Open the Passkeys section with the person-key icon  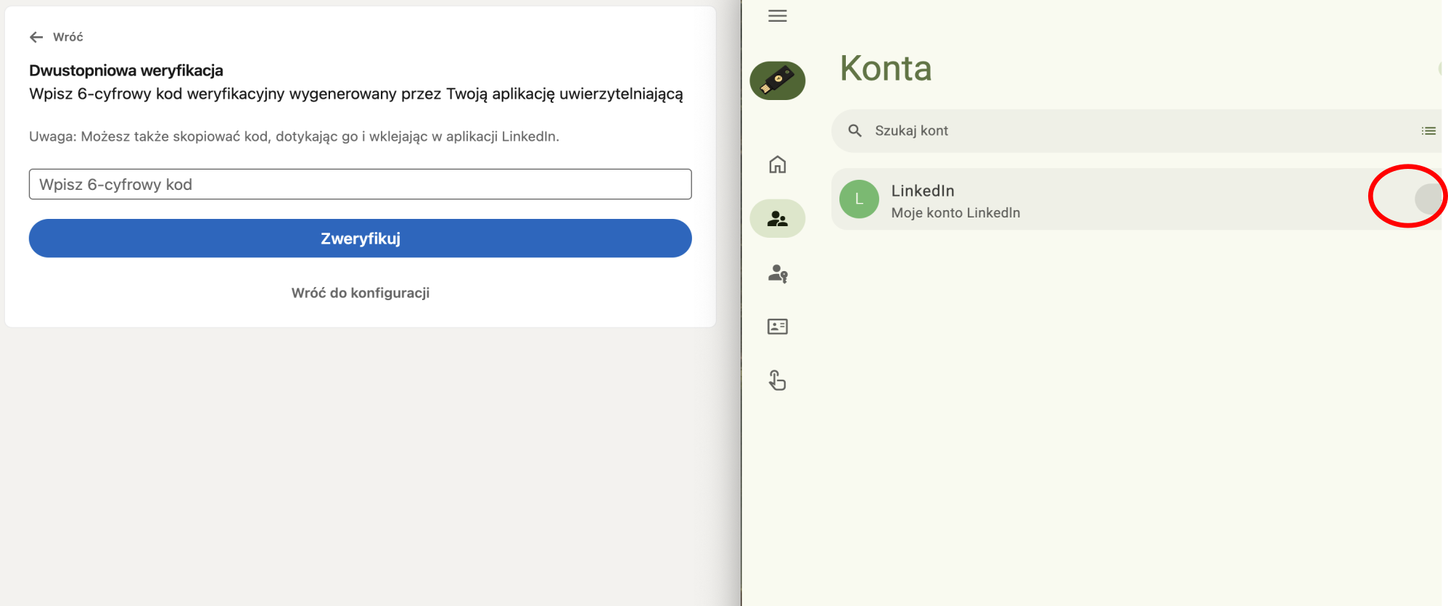777,273
